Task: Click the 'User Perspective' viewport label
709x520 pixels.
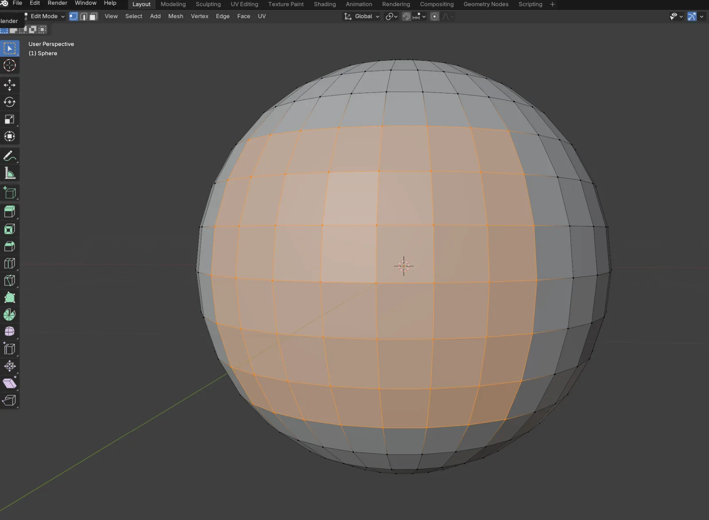Action: click(51, 44)
